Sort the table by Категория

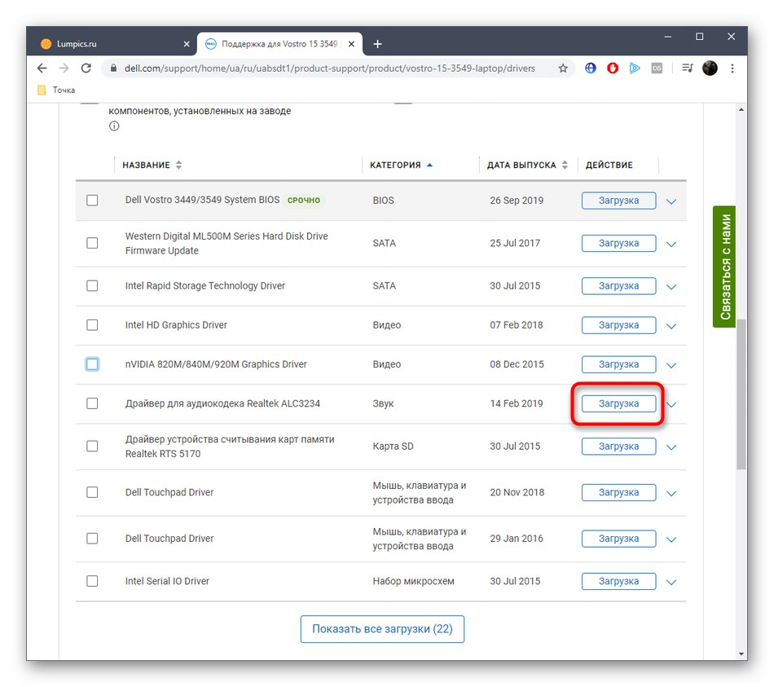coord(402,165)
